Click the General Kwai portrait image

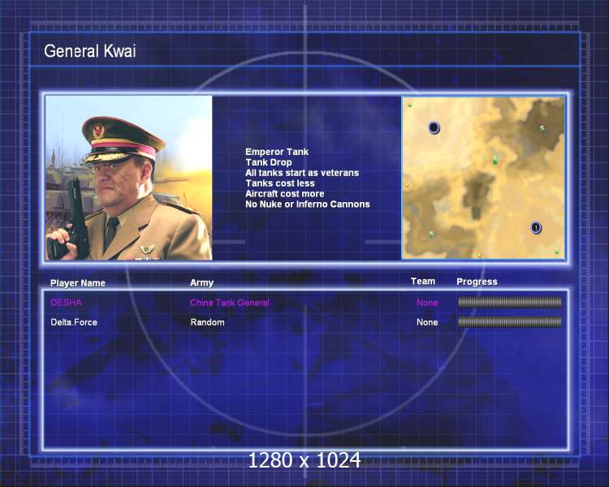(129, 178)
